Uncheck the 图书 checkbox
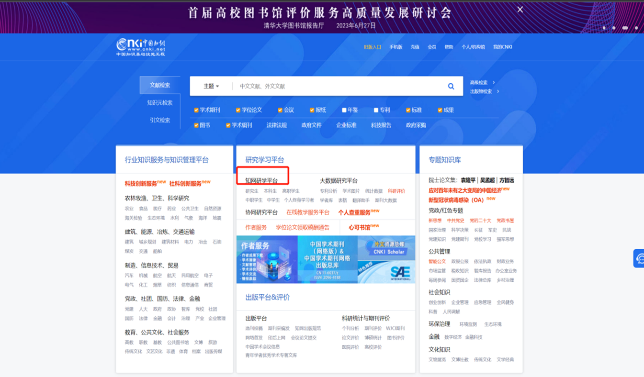Viewport: 644px width, 377px height. pos(196,125)
